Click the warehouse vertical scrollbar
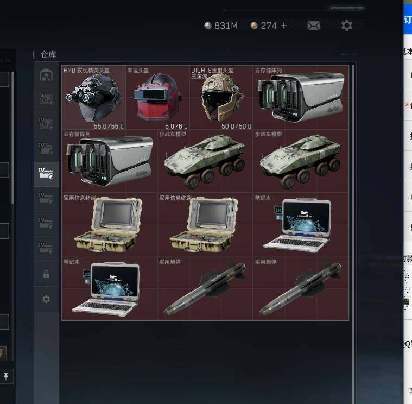Viewport: 412px width, 404px height. point(353,234)
